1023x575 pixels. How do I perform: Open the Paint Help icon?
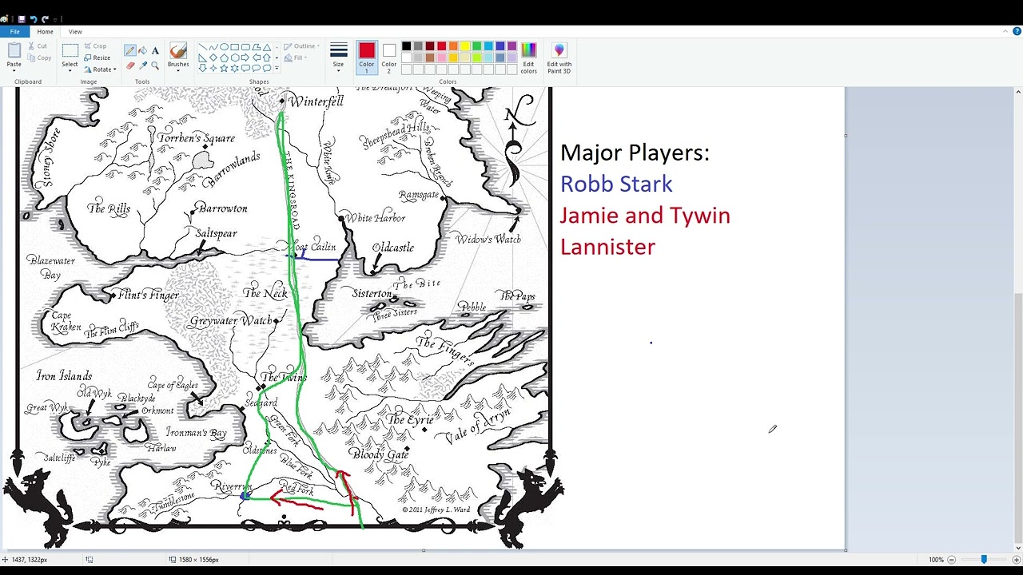(1017, 31)
